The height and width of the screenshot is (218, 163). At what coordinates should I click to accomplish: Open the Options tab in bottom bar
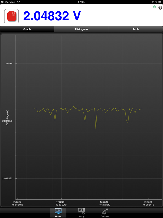pos(105,213)
